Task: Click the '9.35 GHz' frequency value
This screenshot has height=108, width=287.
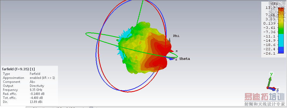Action: pos(36,90)
